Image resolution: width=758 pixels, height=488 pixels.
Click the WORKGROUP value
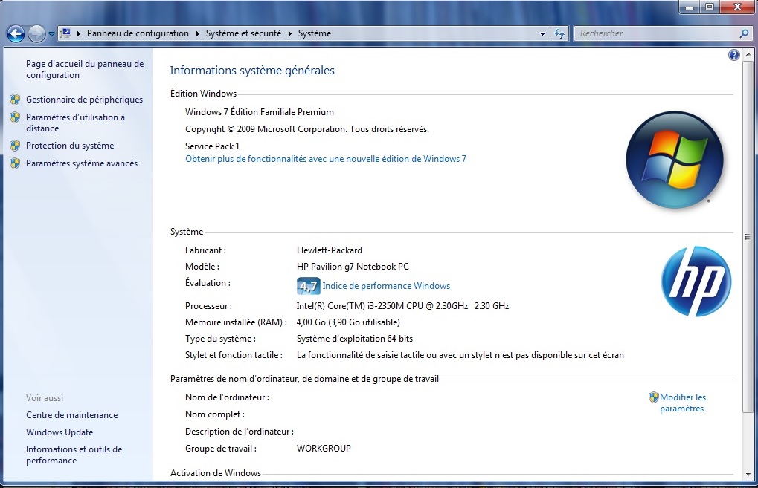[324, 449]
